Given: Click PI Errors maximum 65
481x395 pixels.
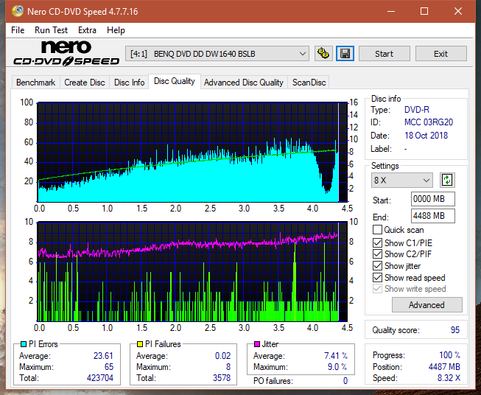Looking at the screenshot, I should (x=109, y=367).
